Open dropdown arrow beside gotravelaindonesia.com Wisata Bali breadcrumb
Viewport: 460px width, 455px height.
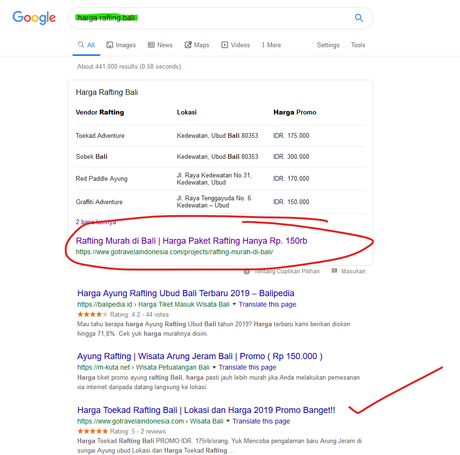[228, 421]
